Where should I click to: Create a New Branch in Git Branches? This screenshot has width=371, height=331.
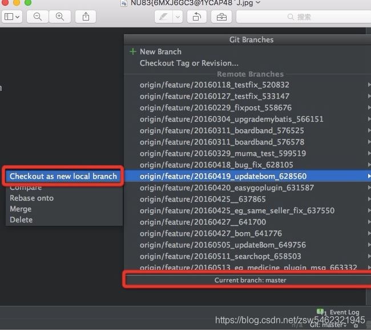[x=160, y=51]
